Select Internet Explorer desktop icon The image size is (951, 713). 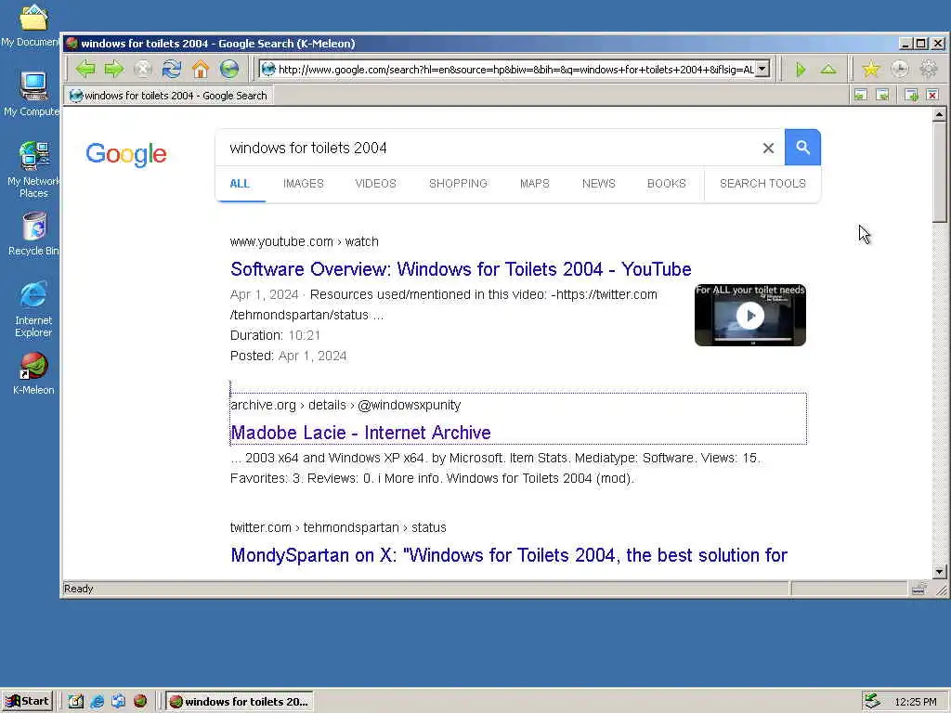pyautogui.click(x=33, y=309)
